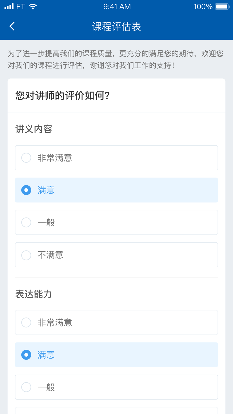Tap the question 您对讲师的评价如何?
This screenshot has height=414, width=233.
coord(63,95)
